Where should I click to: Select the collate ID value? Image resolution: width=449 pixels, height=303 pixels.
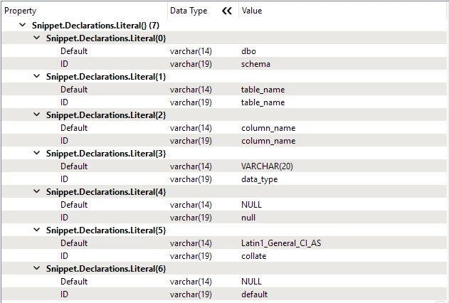click(x=254, y=256)
